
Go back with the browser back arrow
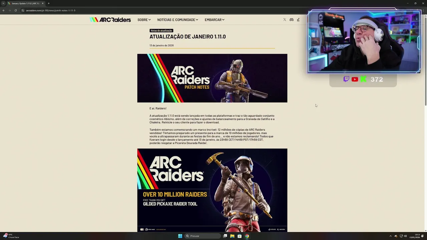(x=3, y=10)
